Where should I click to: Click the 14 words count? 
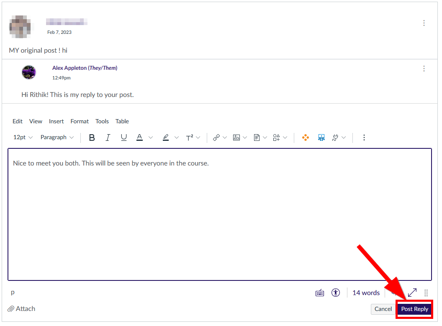(x=366, y=293)
